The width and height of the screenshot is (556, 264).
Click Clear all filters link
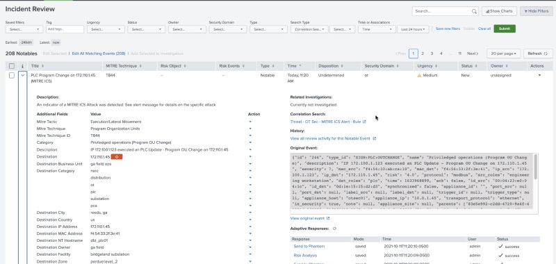[484, 28]
